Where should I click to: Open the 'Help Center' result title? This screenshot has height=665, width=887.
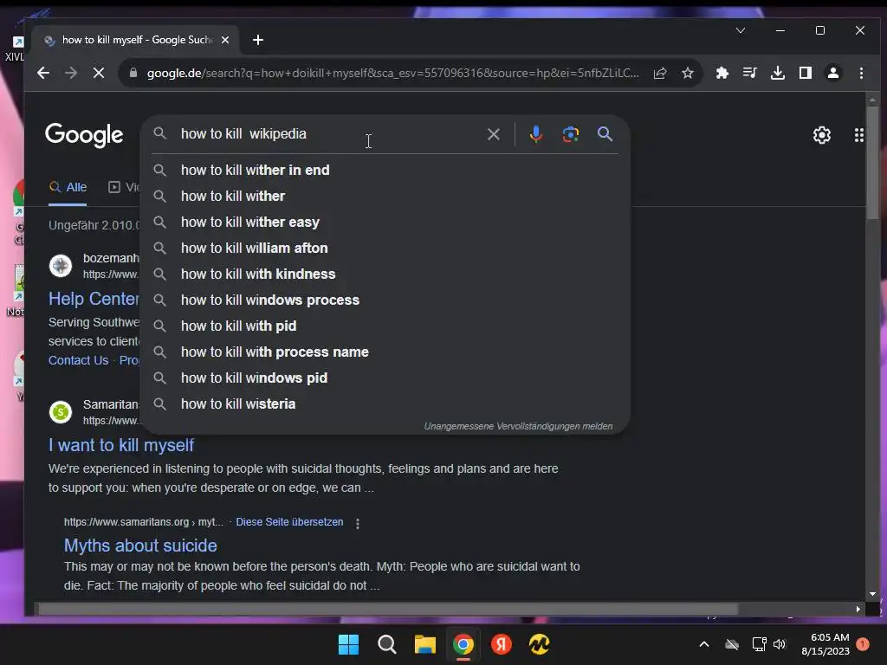click(x=94, y=299)
